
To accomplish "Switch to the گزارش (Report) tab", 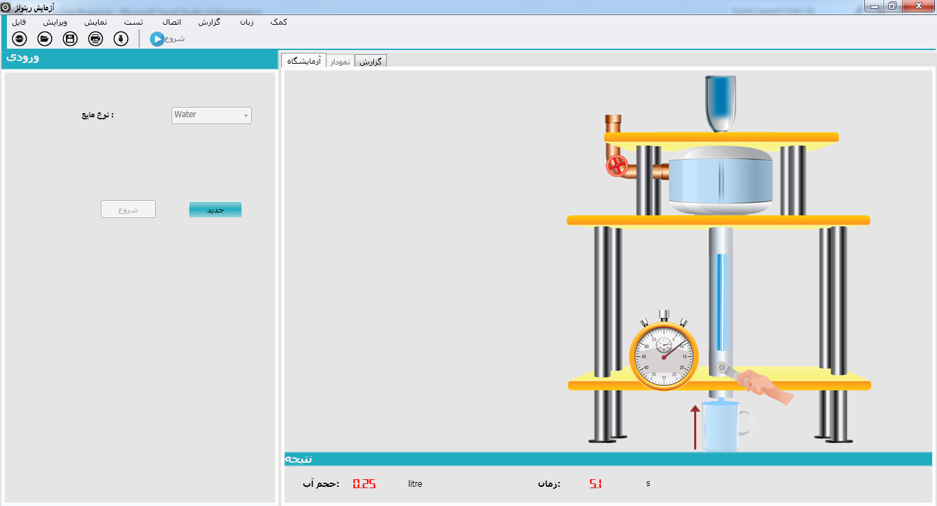I will (x=370, y=62).
